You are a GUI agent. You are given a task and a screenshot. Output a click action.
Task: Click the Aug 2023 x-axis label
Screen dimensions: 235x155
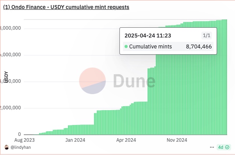[25, 140]
